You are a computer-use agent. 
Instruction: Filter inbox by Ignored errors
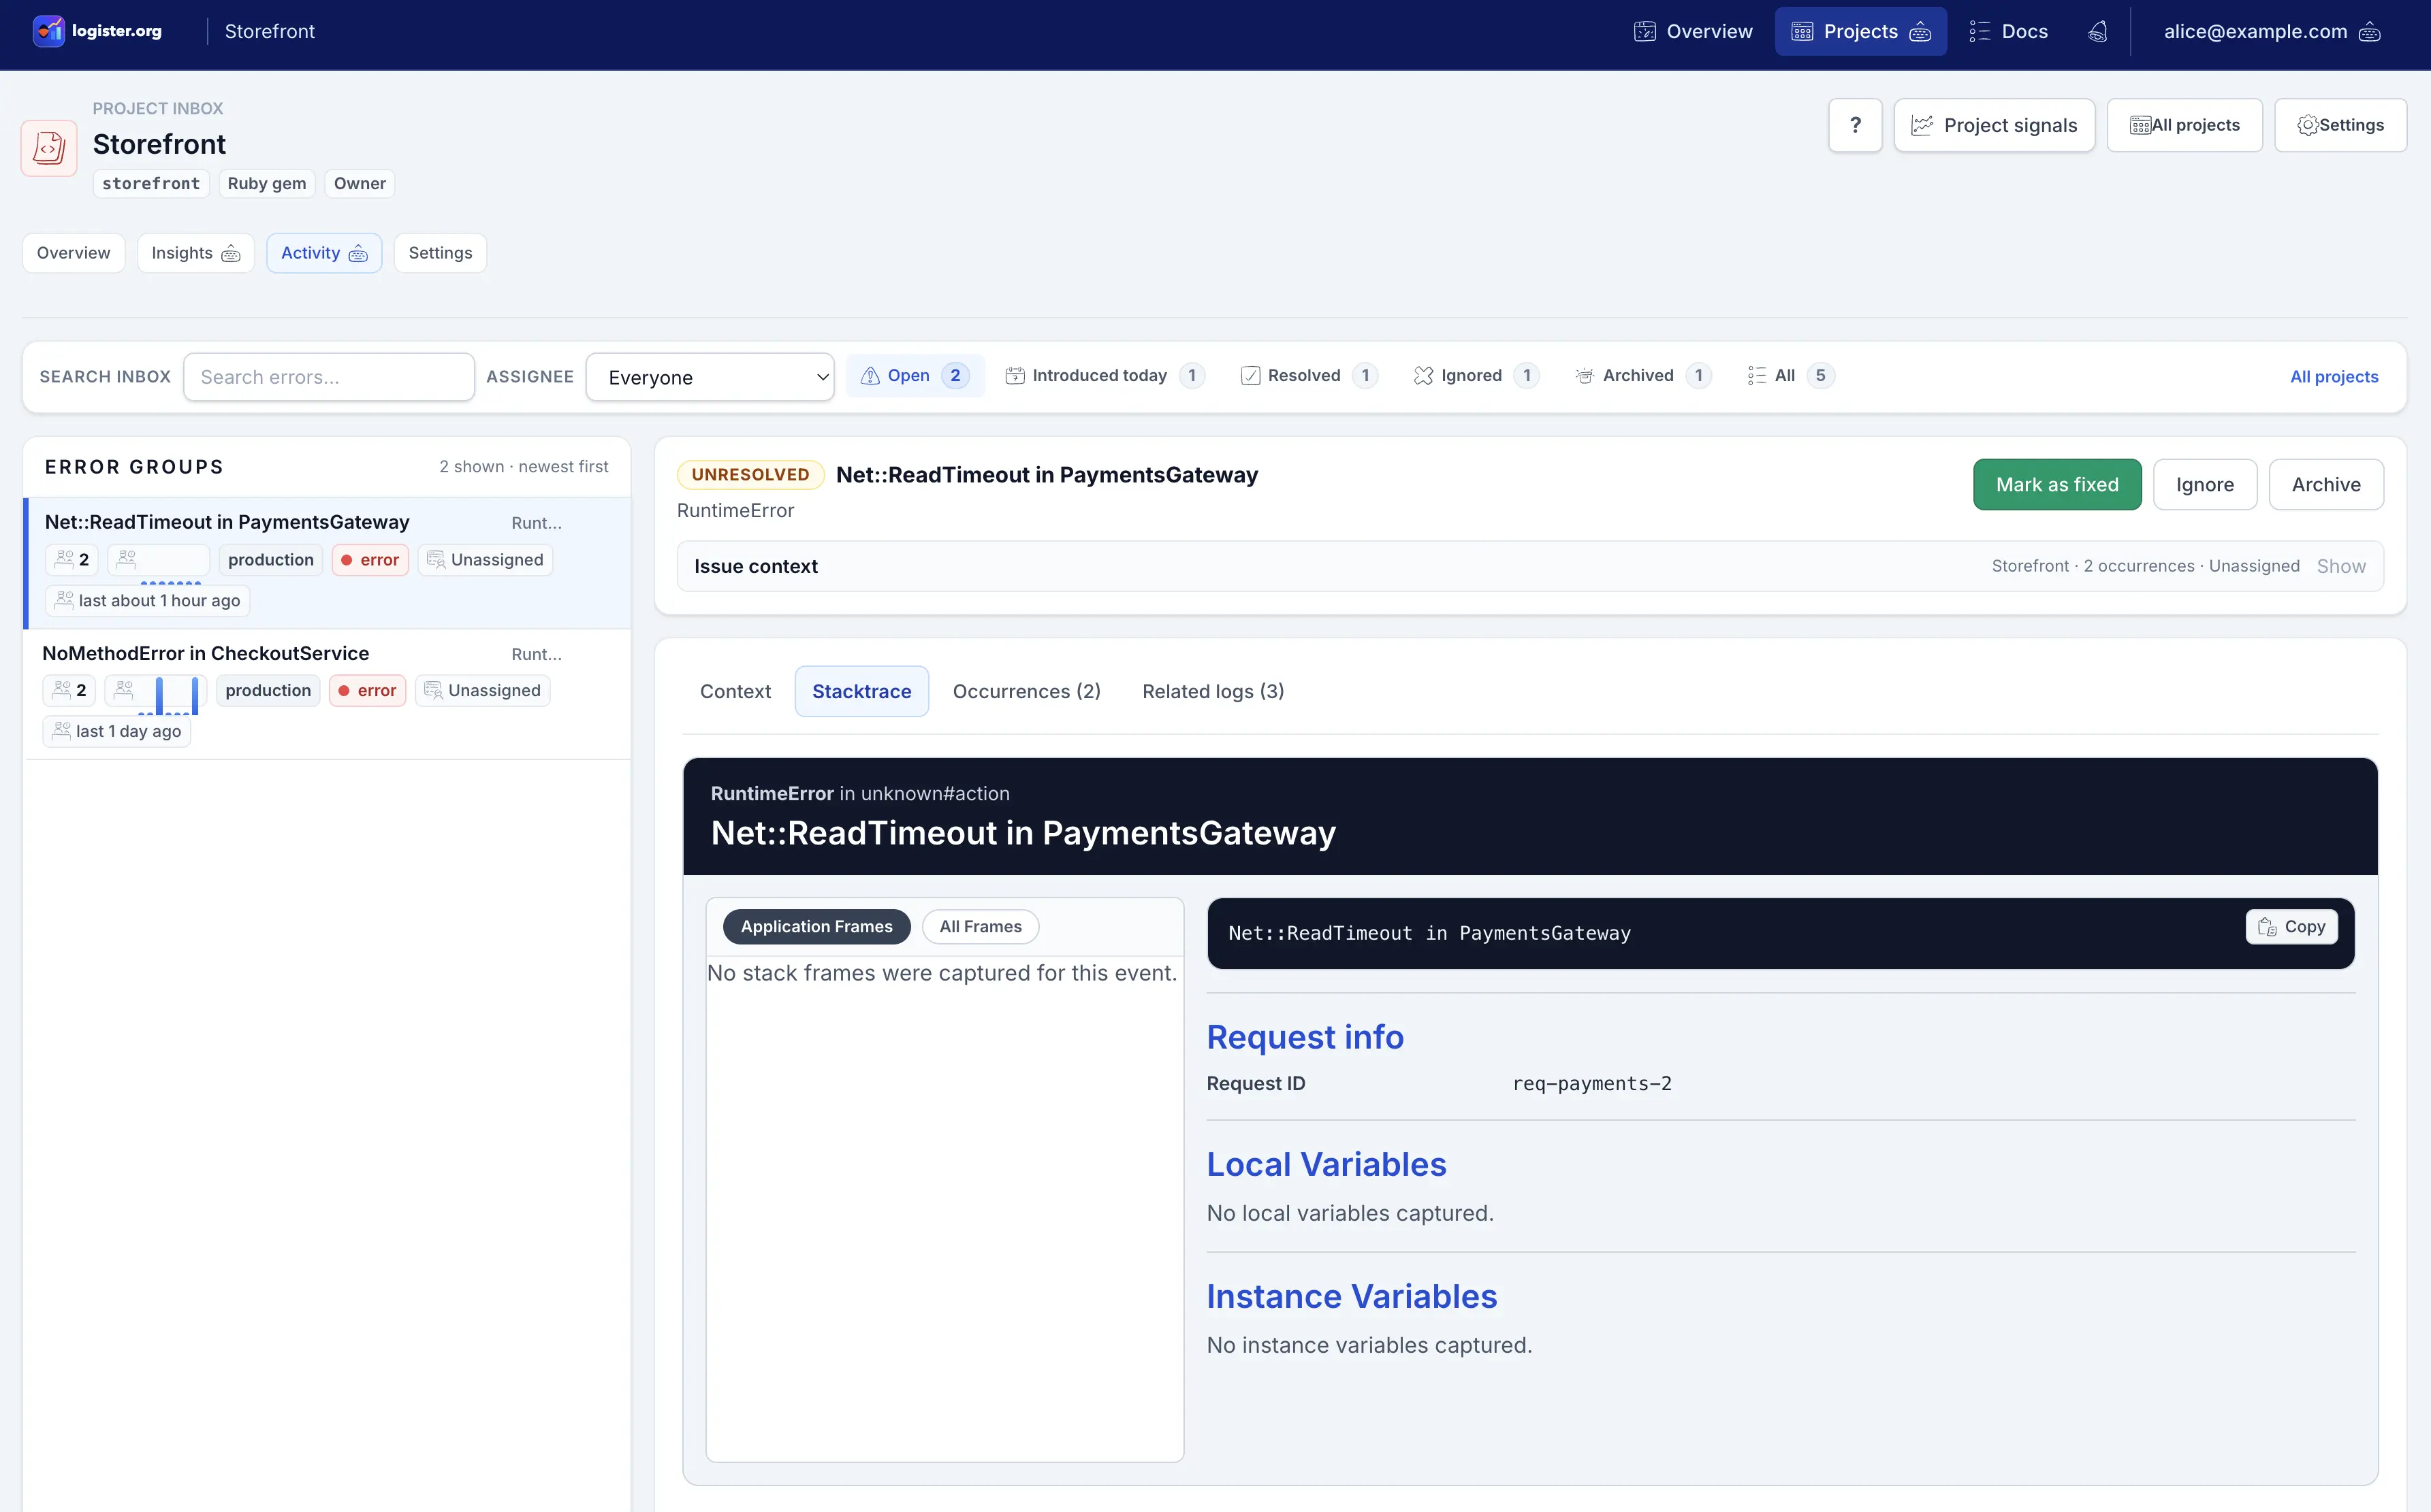click(x=1476, y=375)
